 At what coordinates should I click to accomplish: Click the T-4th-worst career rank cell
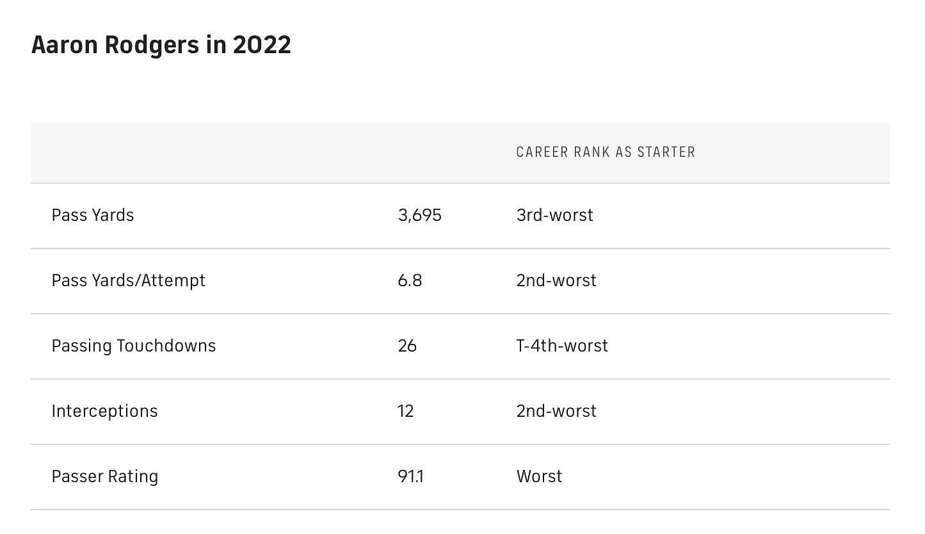(x=562, y=346)
